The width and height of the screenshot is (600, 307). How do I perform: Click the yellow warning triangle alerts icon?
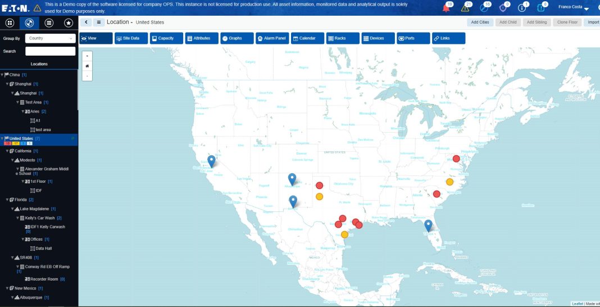[x=466, y=8]
